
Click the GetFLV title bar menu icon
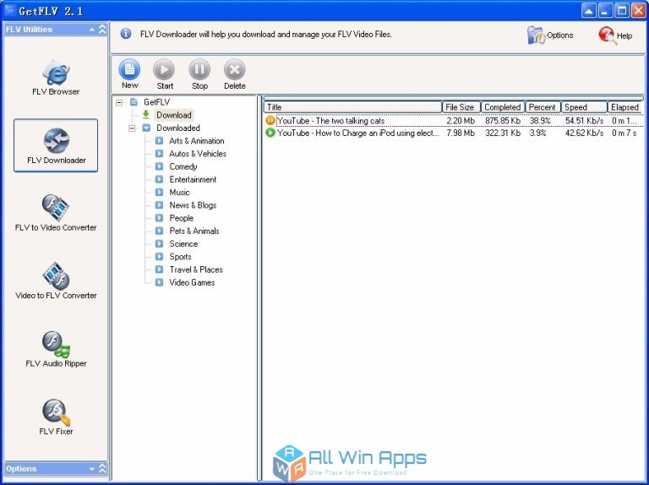click(8, 10)
